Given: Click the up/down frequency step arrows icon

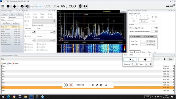Looking at the screenshot, I should tap(80, 6).
